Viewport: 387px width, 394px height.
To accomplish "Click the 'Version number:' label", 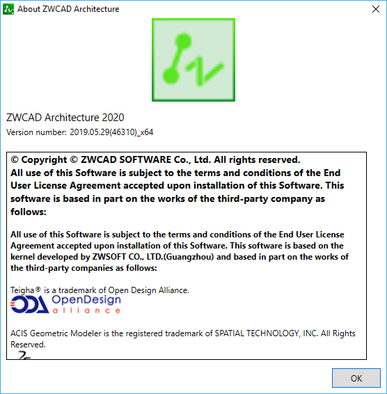I will (x=36, y=132).
